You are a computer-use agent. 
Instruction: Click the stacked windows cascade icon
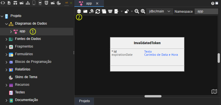[104, 11]
